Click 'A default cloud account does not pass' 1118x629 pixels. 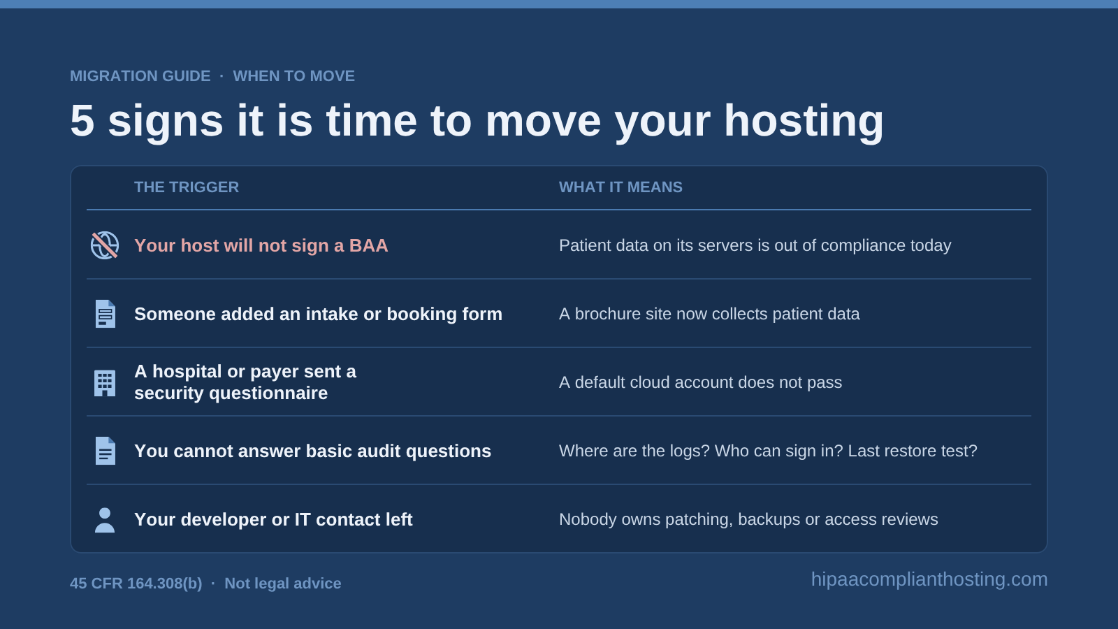tap(701, 382)
